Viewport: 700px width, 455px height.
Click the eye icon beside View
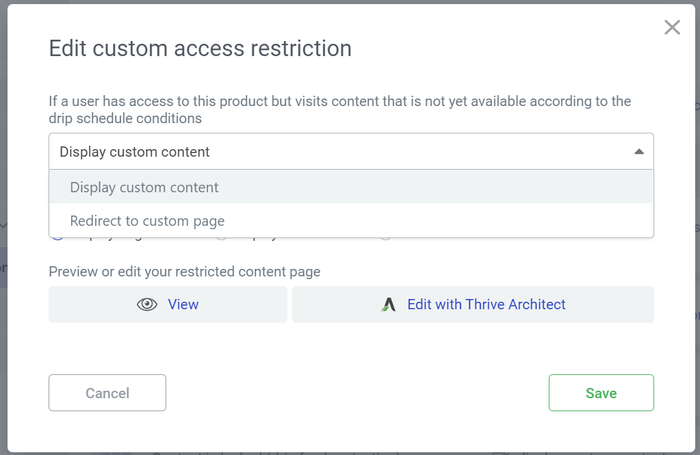pos(147,304)
